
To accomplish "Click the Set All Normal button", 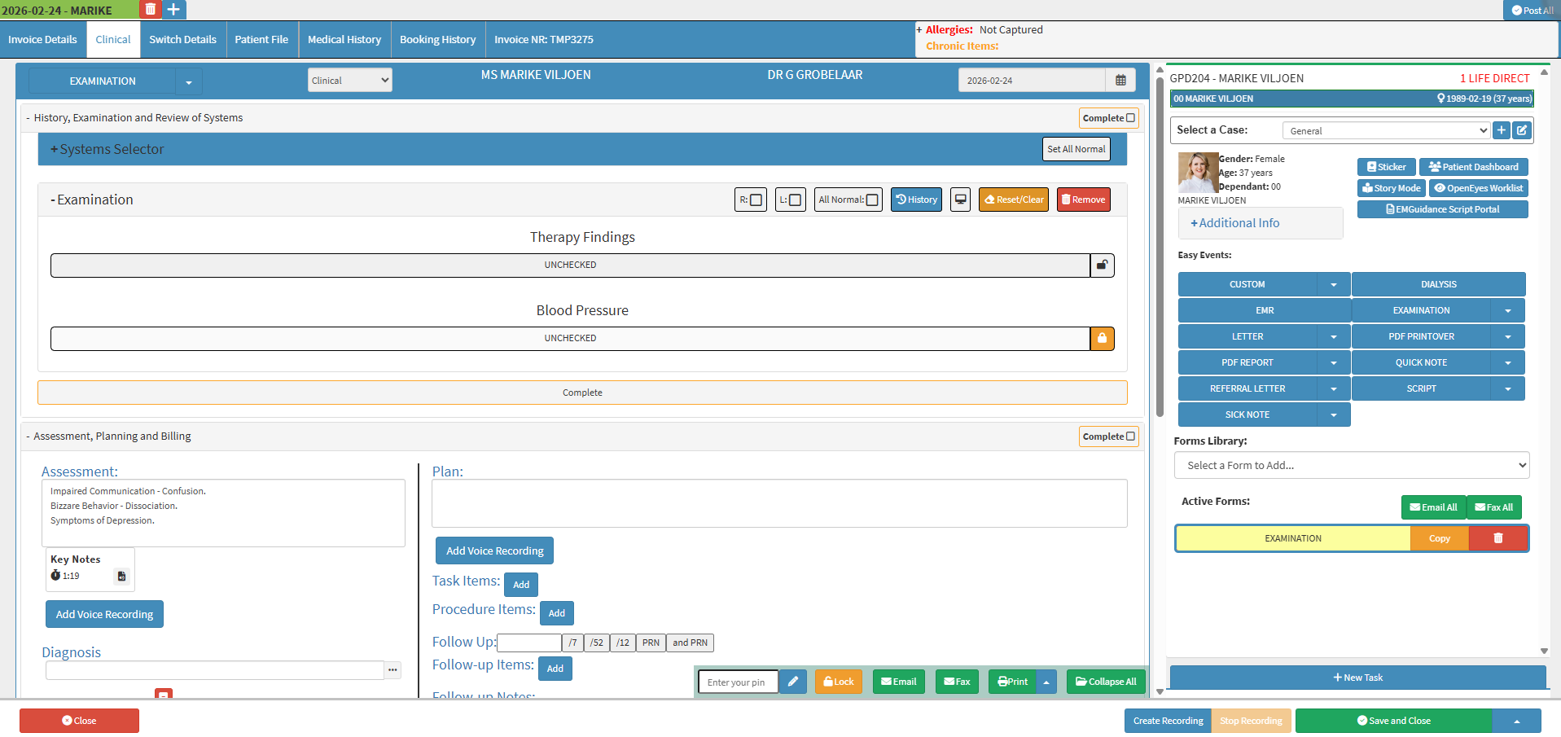I will pos(1076,149).
